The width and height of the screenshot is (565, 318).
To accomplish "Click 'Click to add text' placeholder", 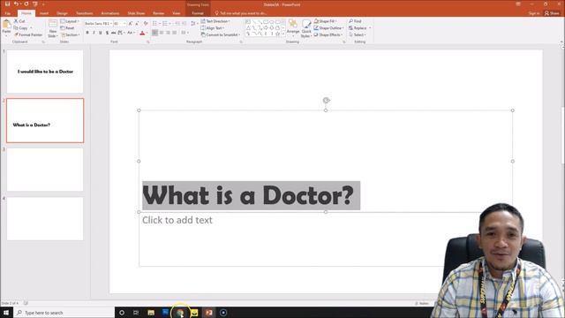I will coord(177,220).
